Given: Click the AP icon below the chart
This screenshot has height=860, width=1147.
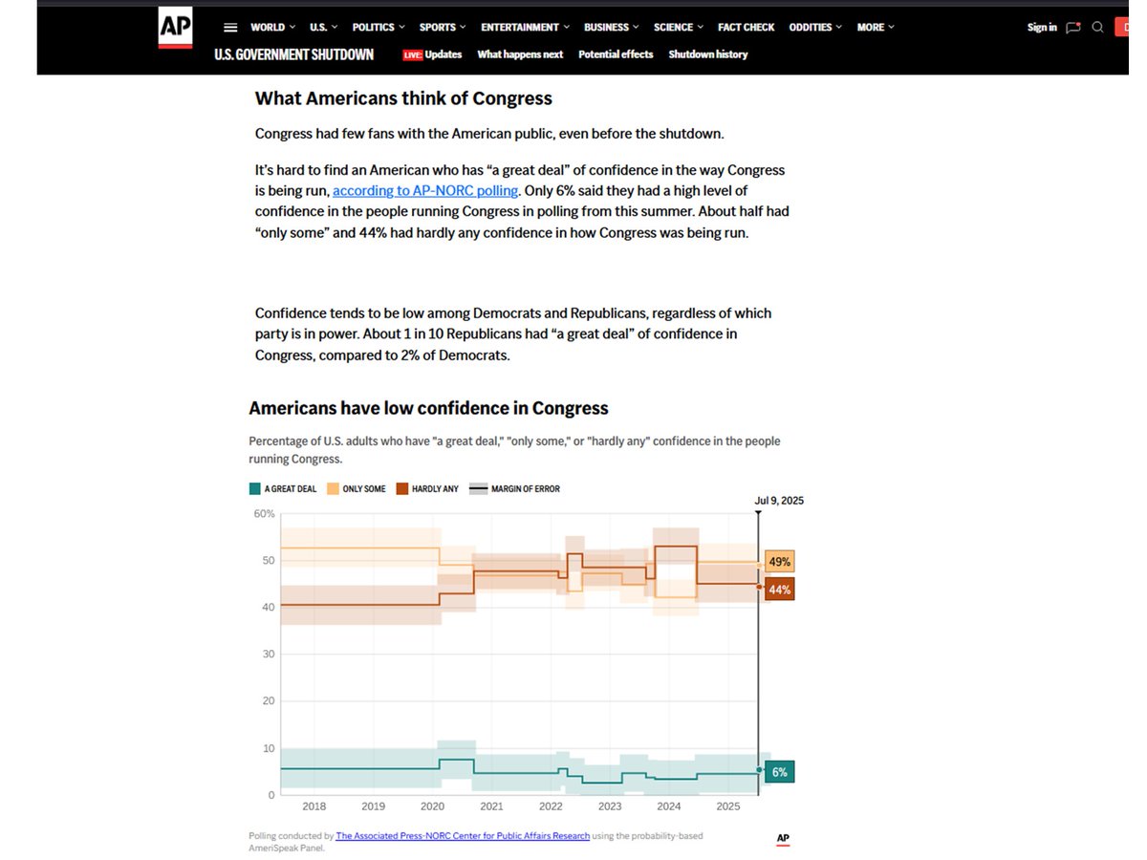Looking at the screenshot, I should pyautogui.click(x=783, y=838).
